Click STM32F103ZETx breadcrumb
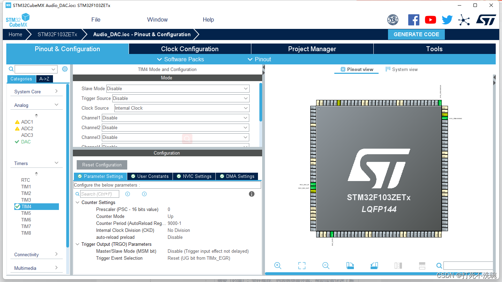Screen dimensions: 502x282 click(57, 34)
